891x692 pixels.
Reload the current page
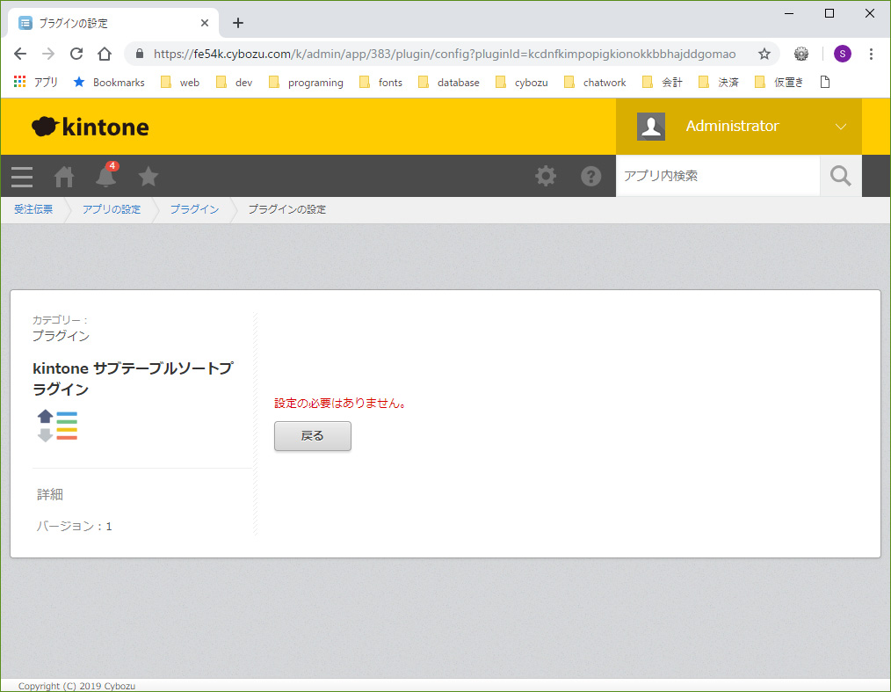click(x=76, y=54)
